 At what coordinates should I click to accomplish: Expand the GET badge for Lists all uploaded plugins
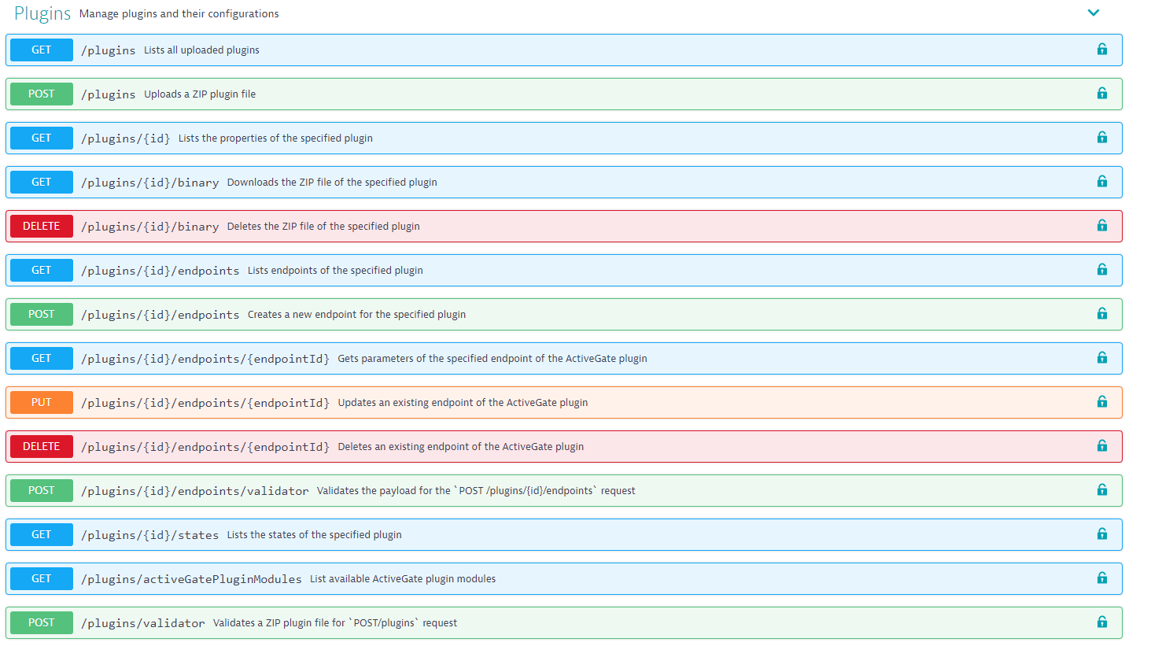[x=42, y=50]
